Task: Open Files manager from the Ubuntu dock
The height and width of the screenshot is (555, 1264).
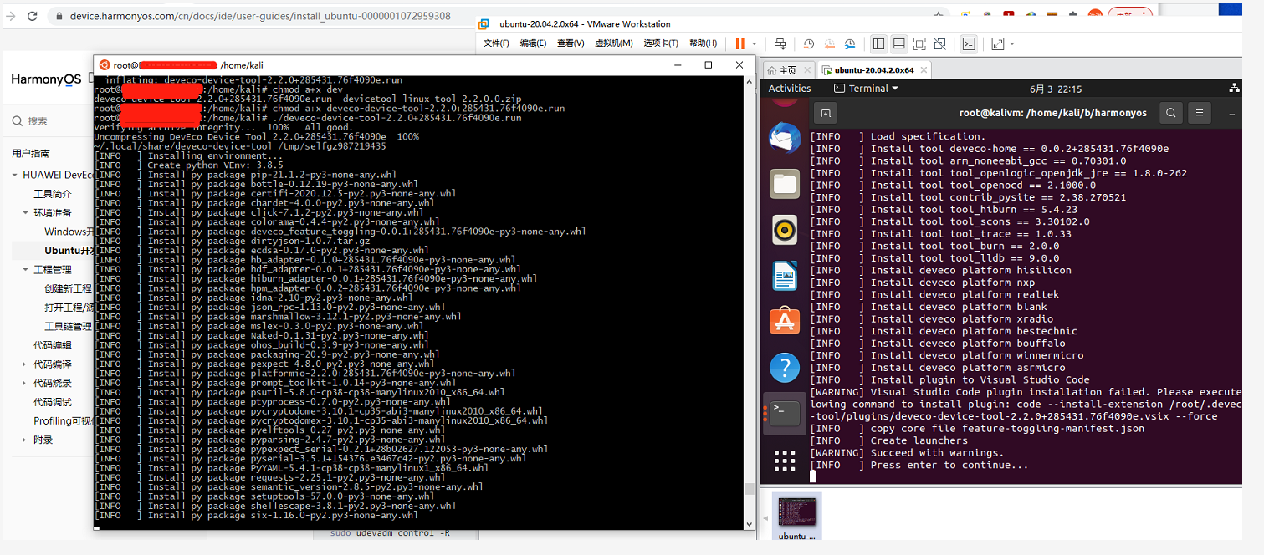Action: 785,184
